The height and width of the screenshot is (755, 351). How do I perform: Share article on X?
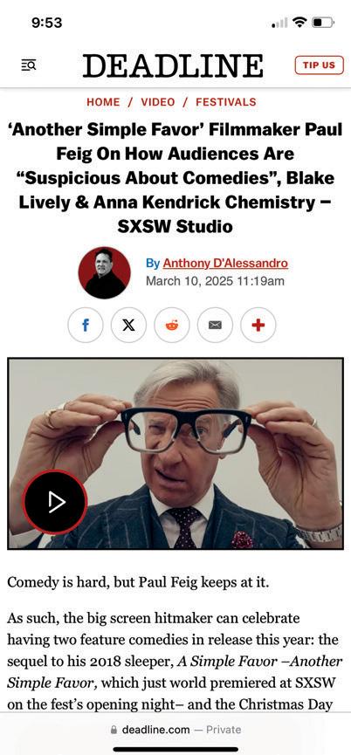click(128, 325)
